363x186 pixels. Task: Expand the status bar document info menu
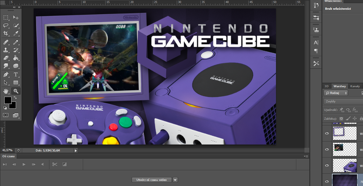[76, 151]
